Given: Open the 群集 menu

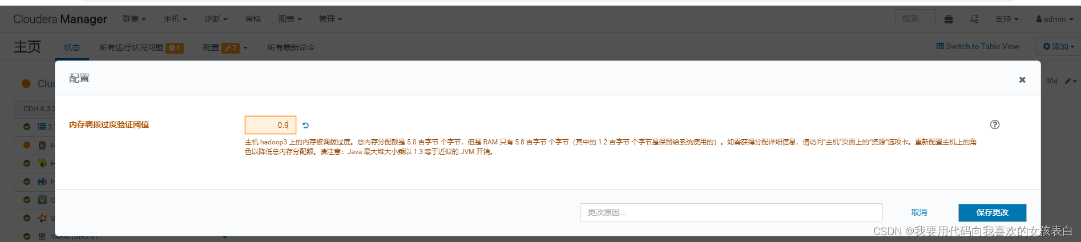Looking at the screenshot, I should click(x=134, y=19).
